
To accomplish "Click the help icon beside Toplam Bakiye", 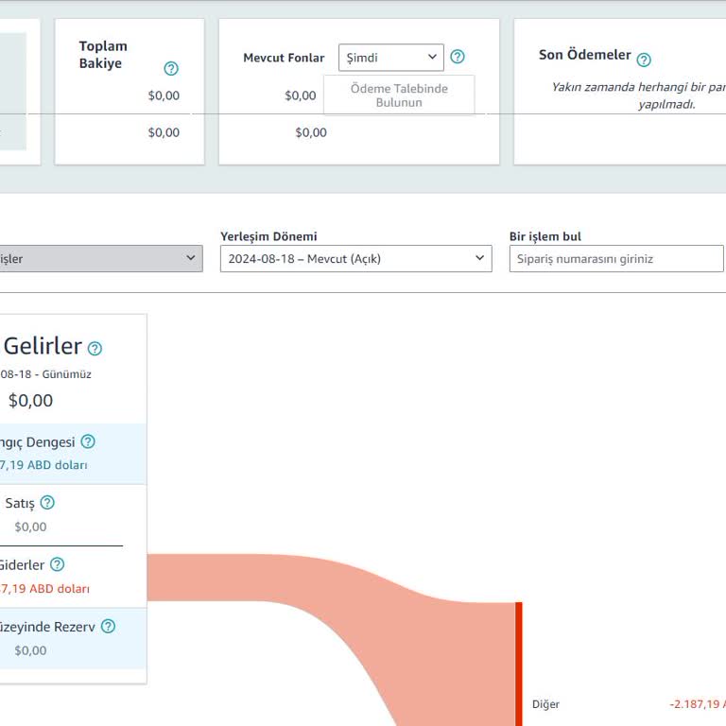I will [171, 68].
